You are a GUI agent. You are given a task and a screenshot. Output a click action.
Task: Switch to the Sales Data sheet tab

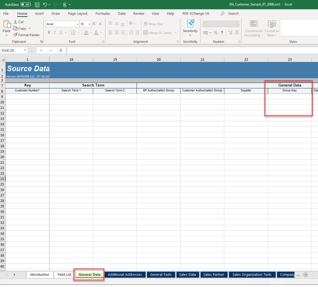(187, 274)
